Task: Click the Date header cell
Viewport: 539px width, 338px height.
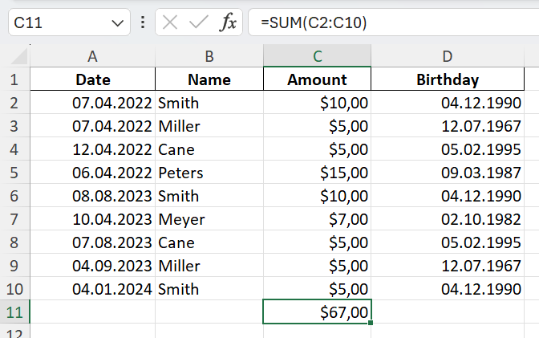Action: pyautogui.click(x=93, y=79)
